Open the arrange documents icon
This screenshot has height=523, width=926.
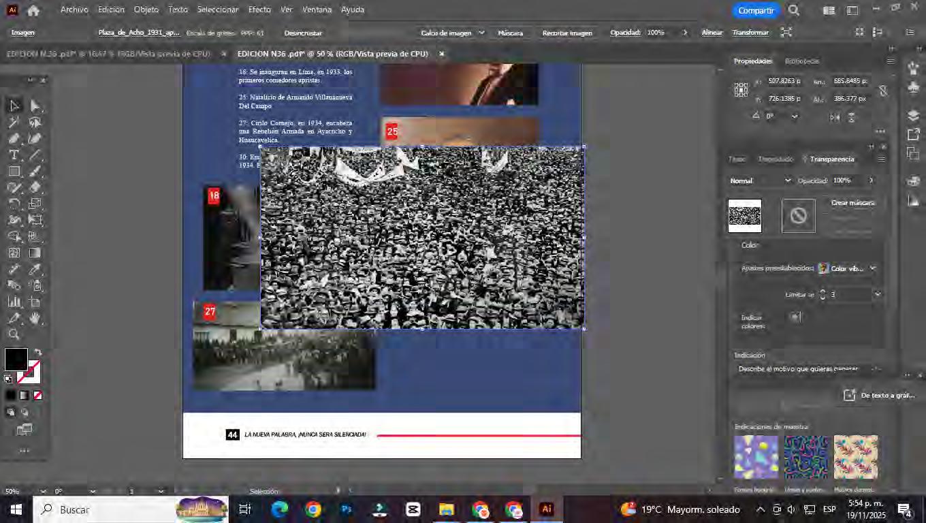tap(829, 10)
